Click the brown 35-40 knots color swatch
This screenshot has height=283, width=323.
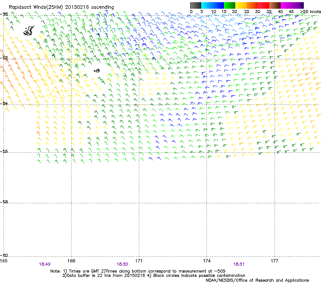(275, 5)
